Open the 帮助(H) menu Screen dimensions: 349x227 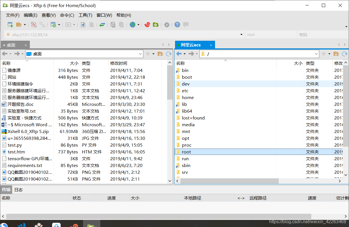click(124, 15)
